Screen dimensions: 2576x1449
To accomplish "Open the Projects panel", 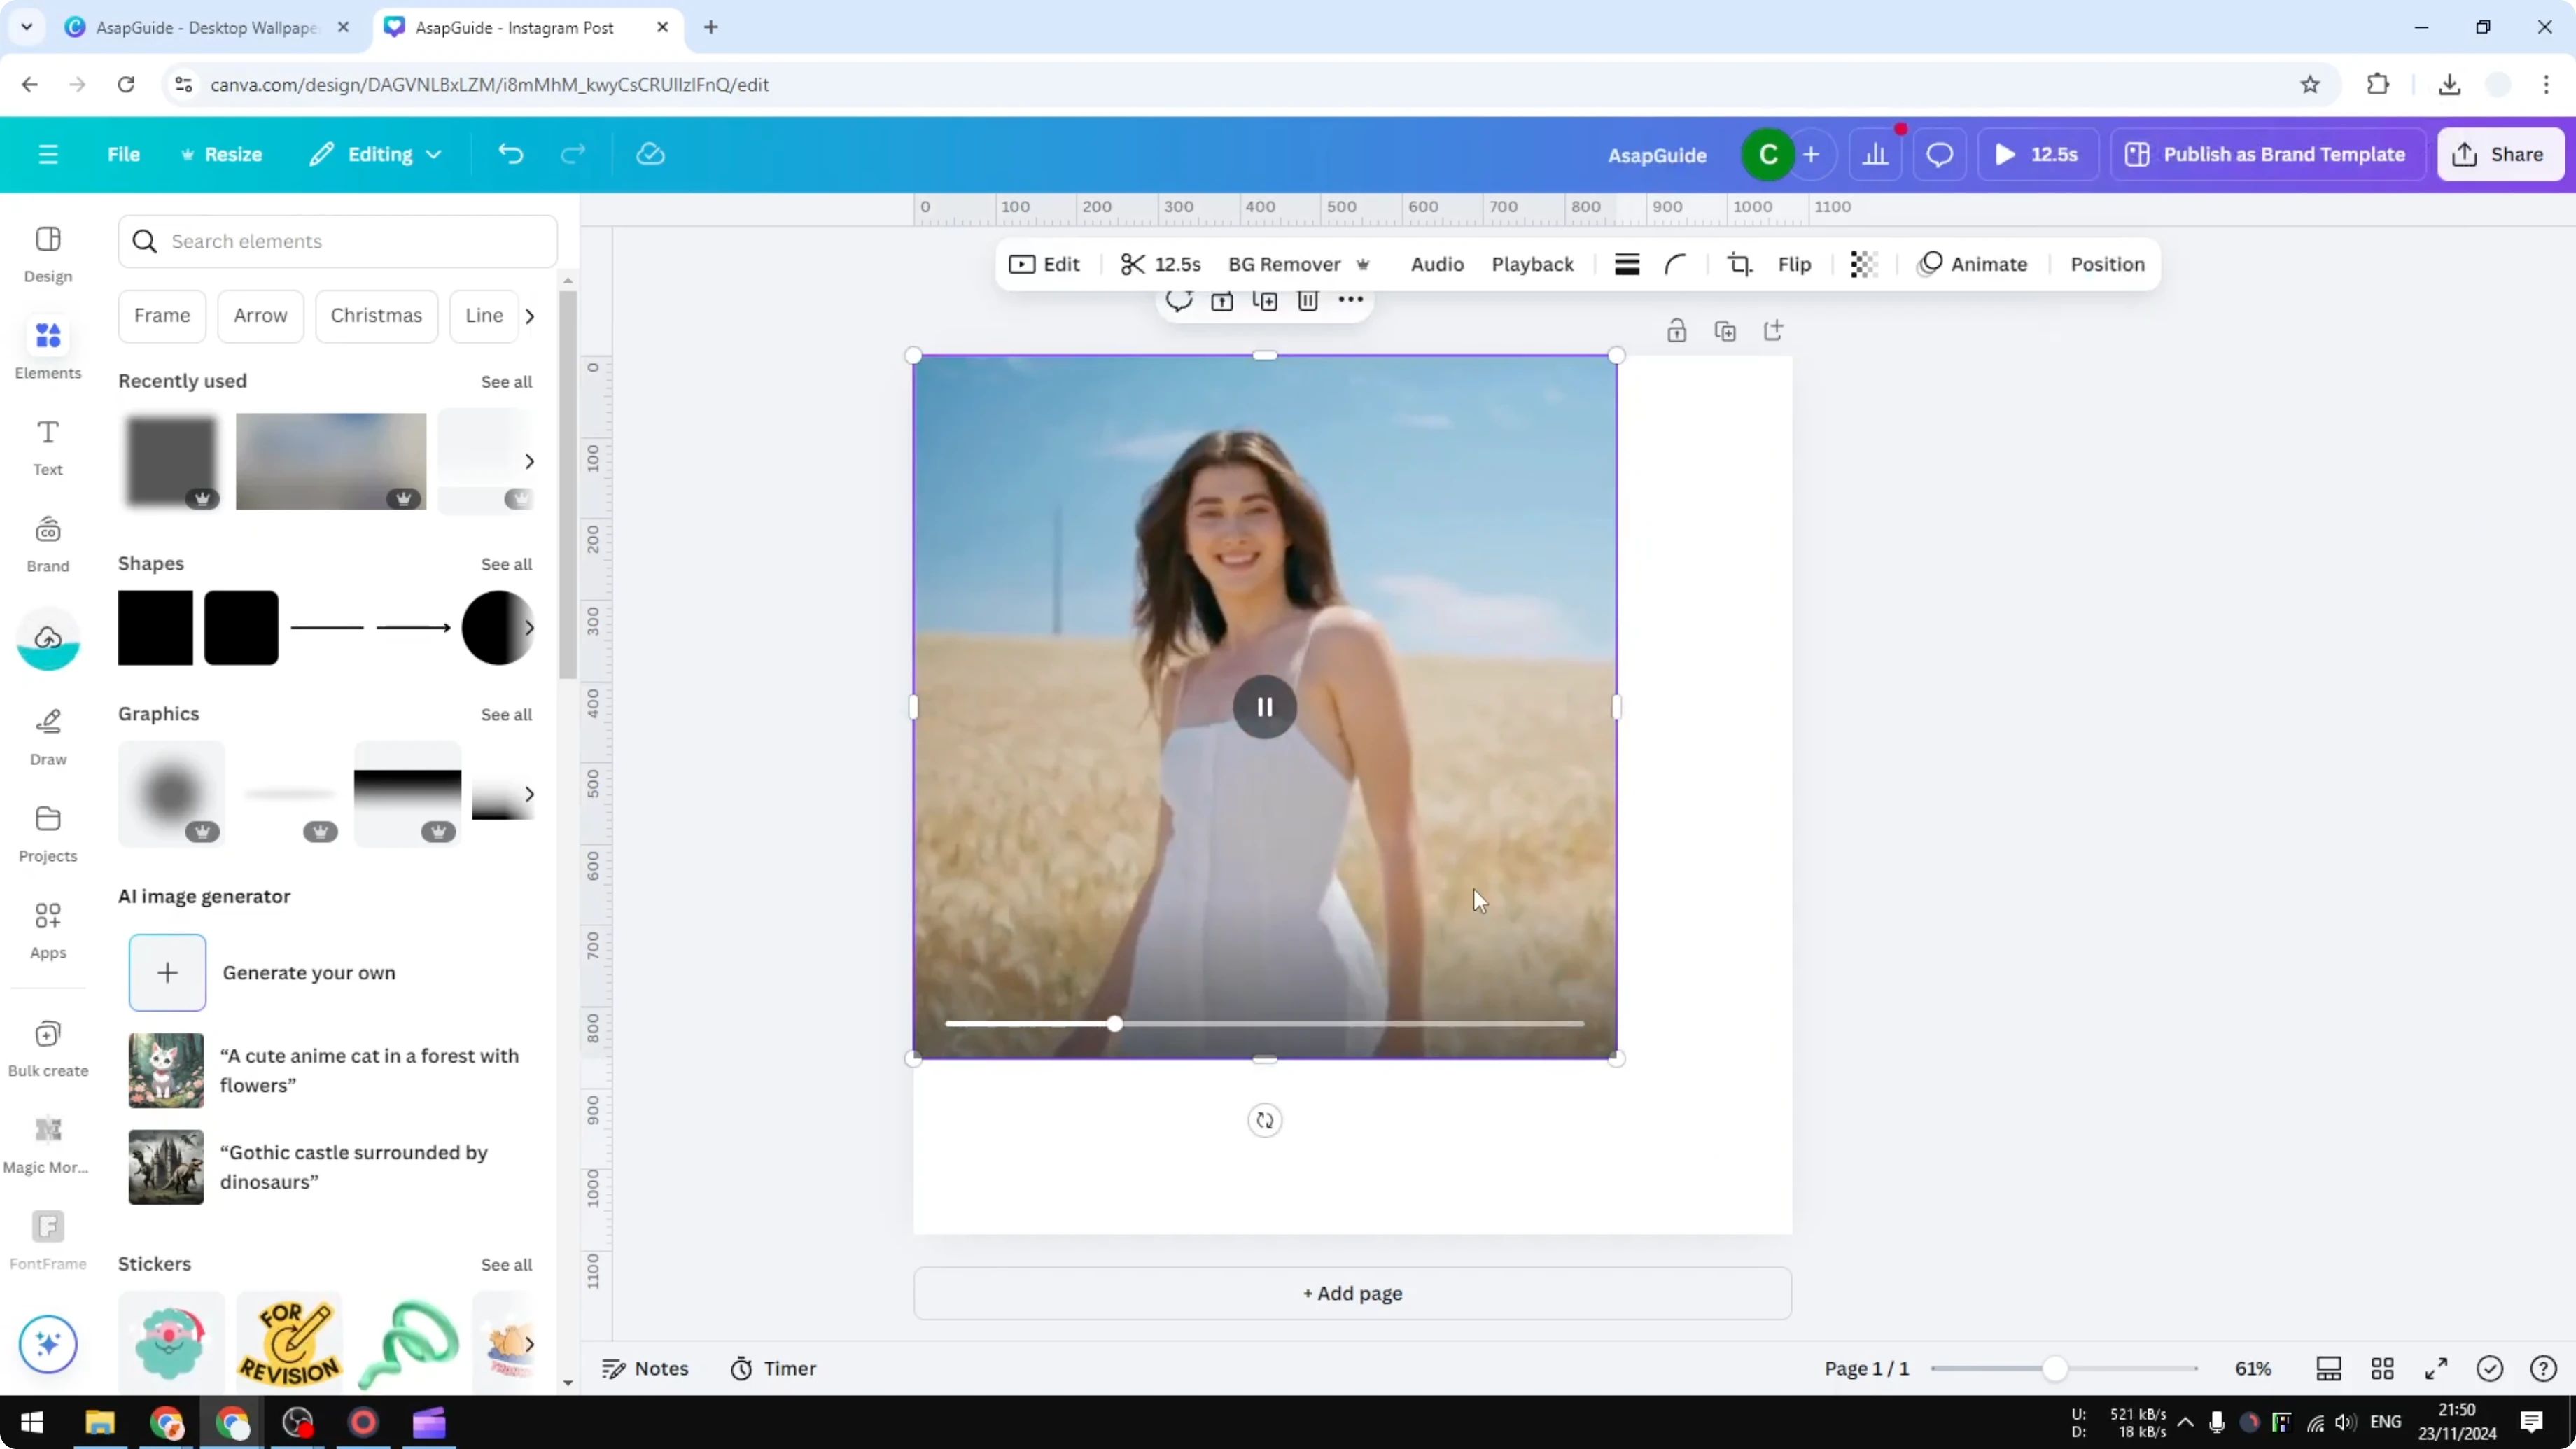I will pyautogui.click(x=47, y=832).
